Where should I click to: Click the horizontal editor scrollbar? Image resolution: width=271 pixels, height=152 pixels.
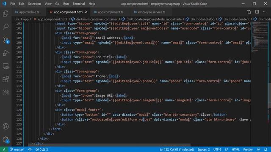click(109, 144)
